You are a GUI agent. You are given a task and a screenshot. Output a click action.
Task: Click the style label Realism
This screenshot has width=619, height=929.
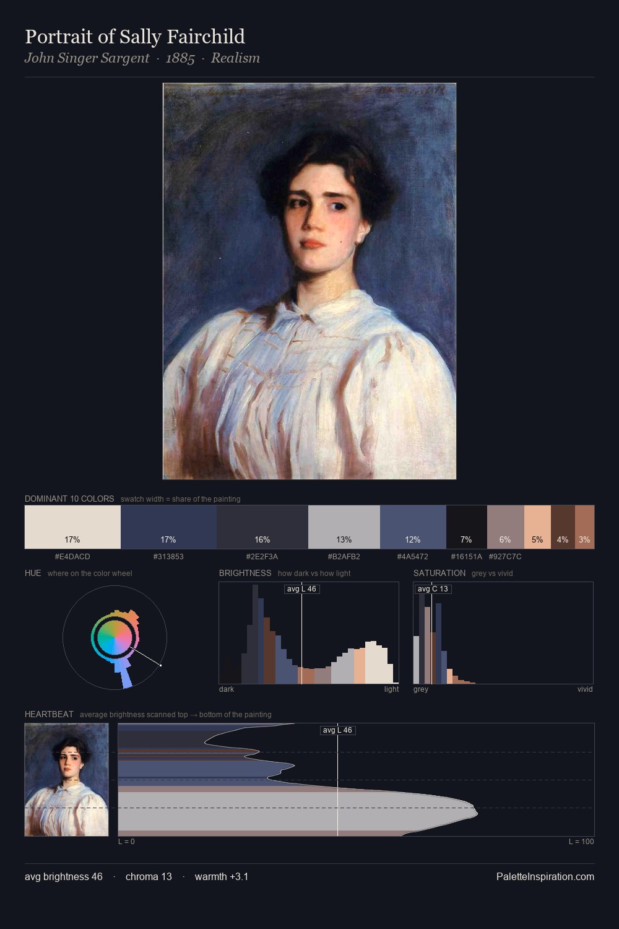tap(235, 58)
